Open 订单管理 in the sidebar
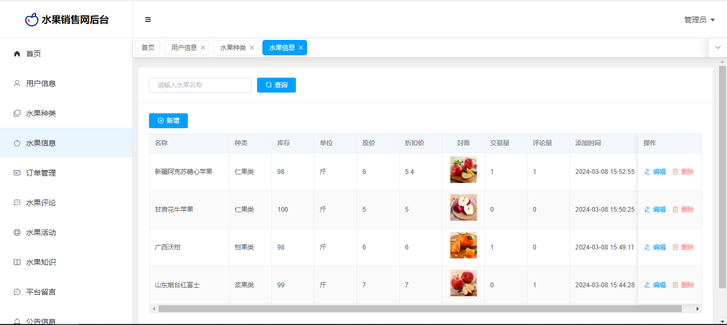The width and height of the screenshot is (727, 325). click(66, 173)
